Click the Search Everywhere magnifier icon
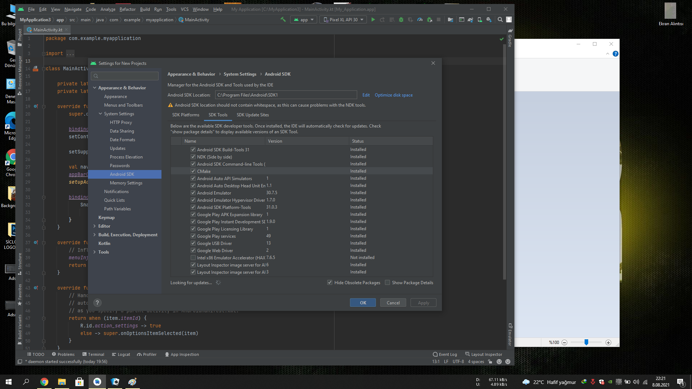 pyautogui.click(x=500, y=19)
